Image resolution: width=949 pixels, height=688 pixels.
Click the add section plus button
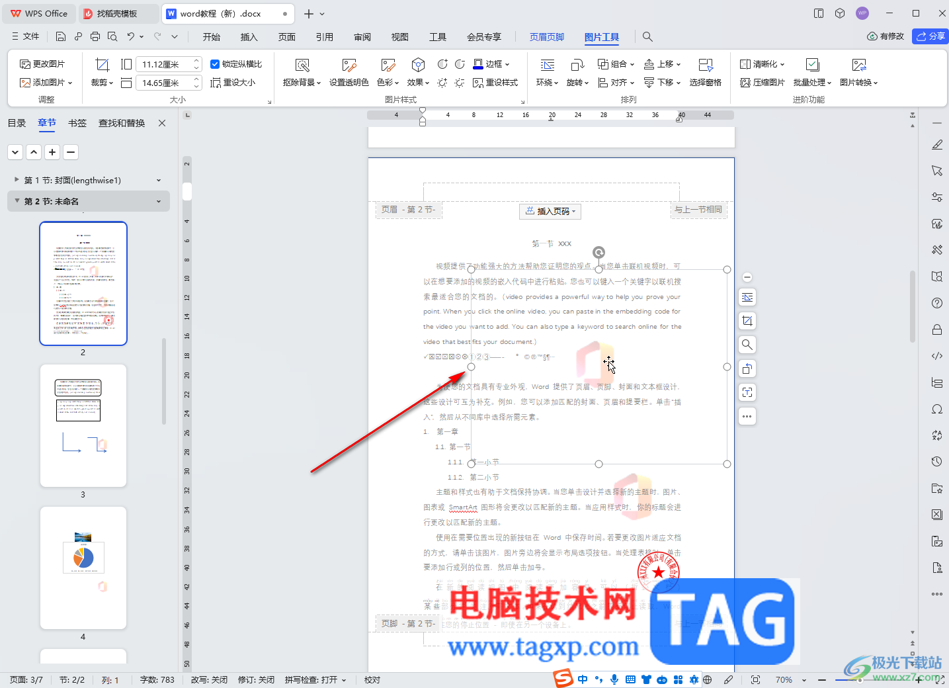pyautogui.click(x=52, y=152)
